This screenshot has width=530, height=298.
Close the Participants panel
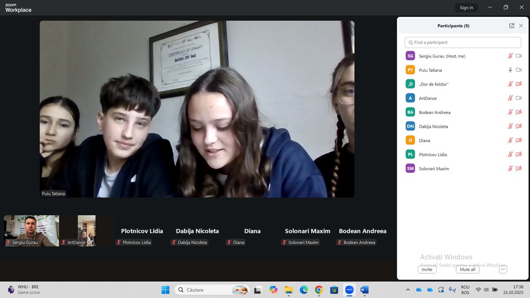pyautogui.click(x=520, y=26)
